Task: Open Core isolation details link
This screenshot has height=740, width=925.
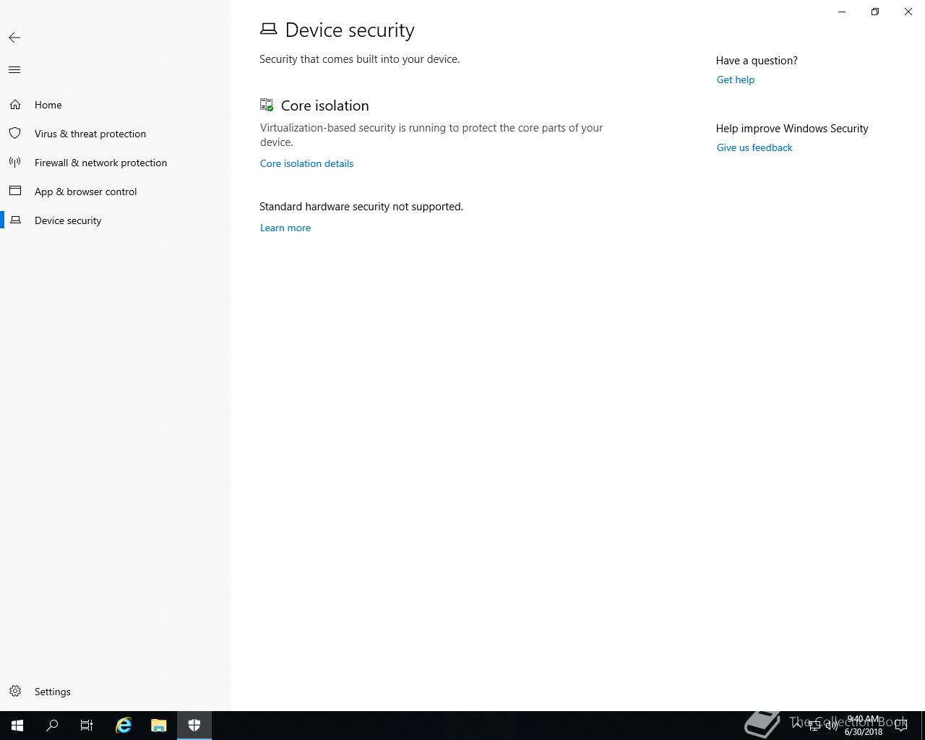Action: point(306,163)
